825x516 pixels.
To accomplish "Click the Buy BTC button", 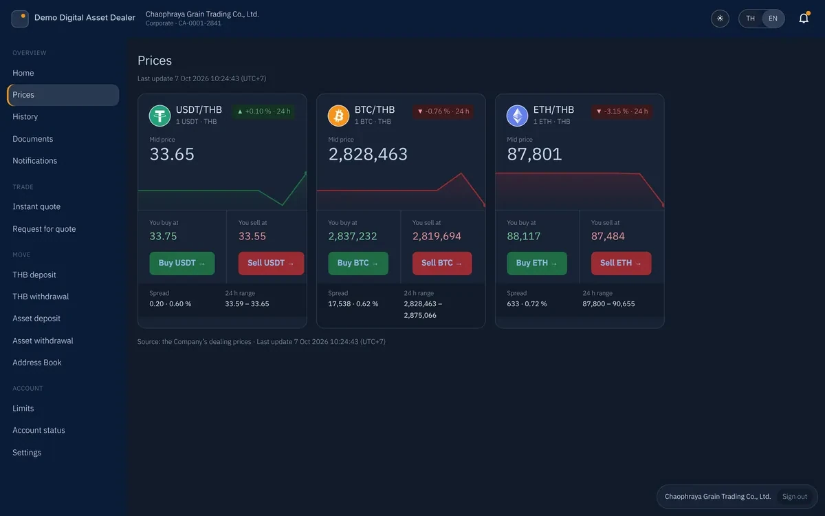I will pos(358,264).
